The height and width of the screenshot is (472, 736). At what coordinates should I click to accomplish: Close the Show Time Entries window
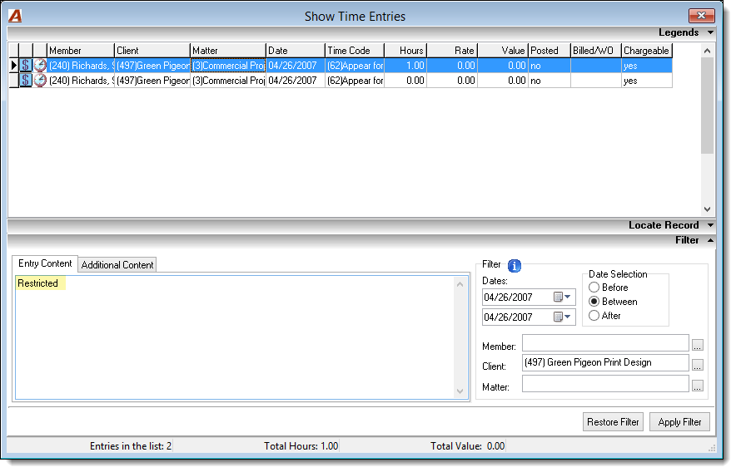click(x=701, y=16)
